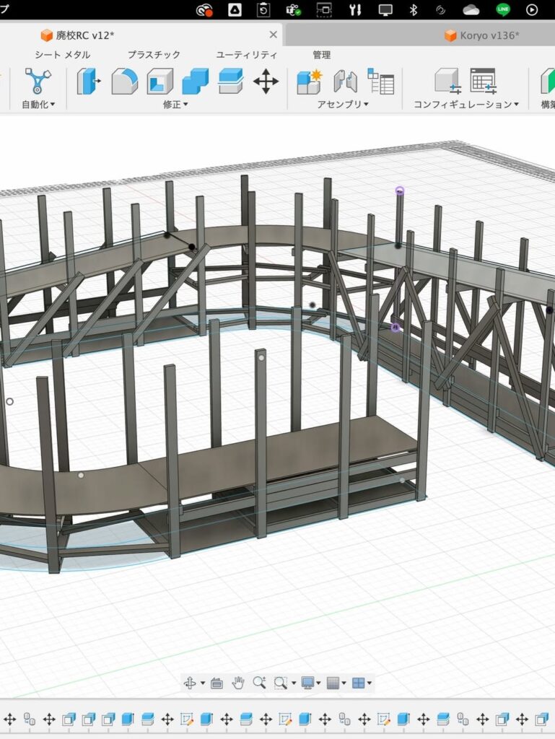Expand the アセンブリ dropdown menu

343,105
